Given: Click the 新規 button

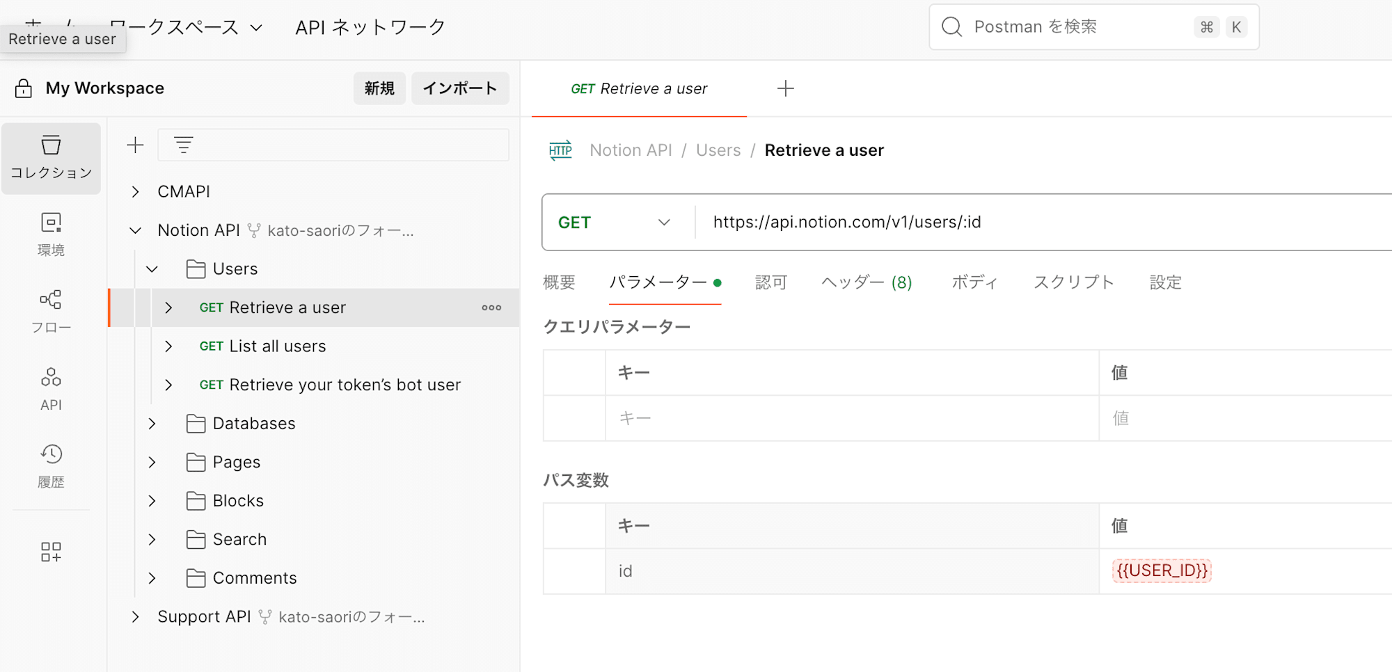Looking at the screenshot, I should point(379,88).
